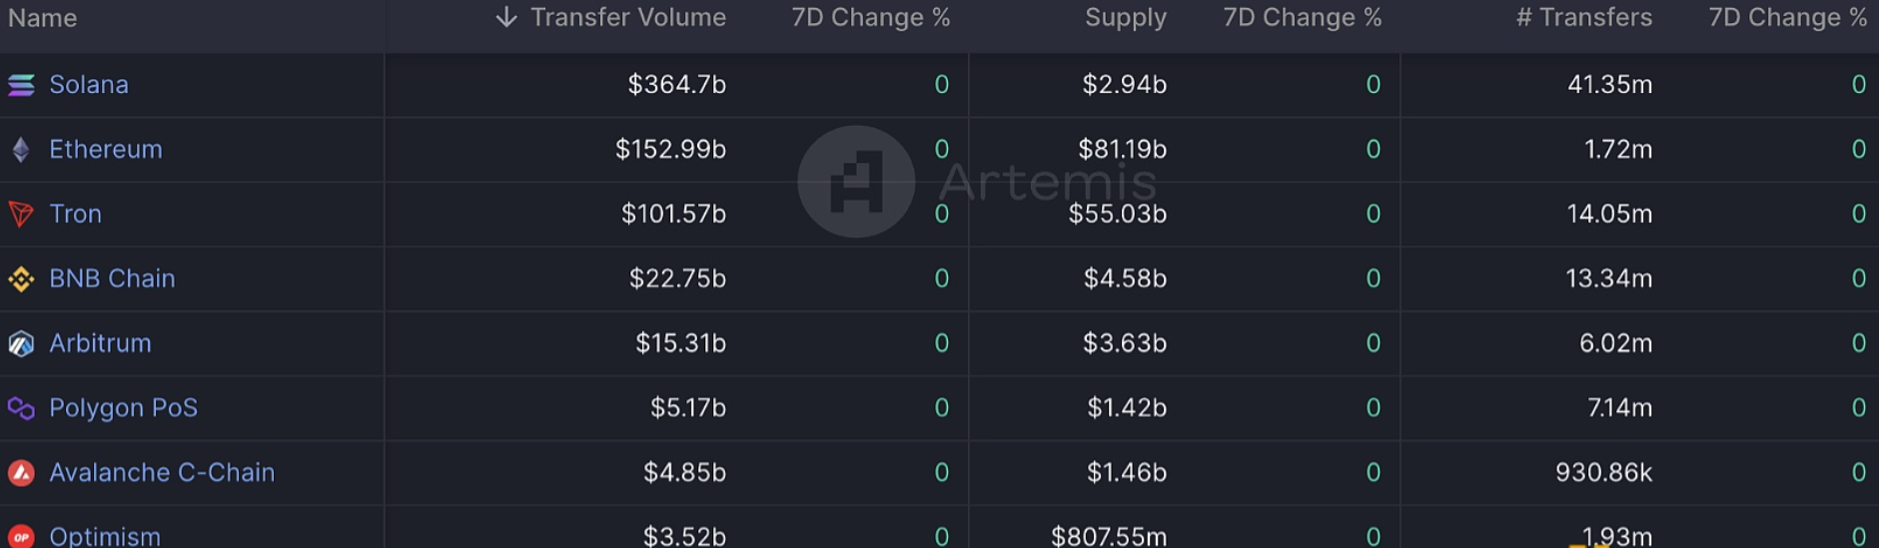Click the Arbitrum logo icon

point(21,343)
